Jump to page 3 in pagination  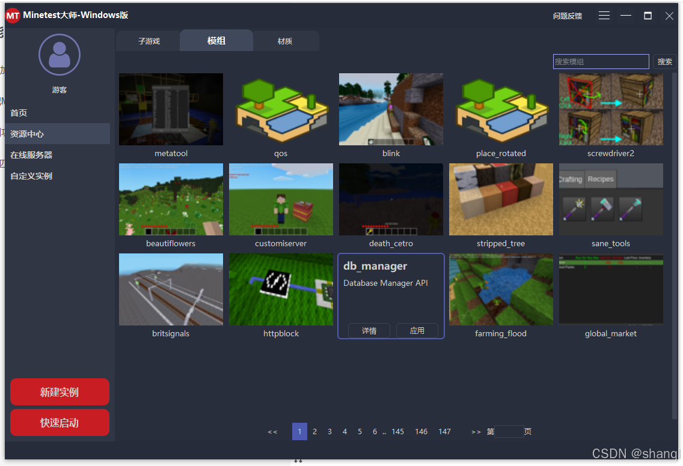(x=329, y=432)
